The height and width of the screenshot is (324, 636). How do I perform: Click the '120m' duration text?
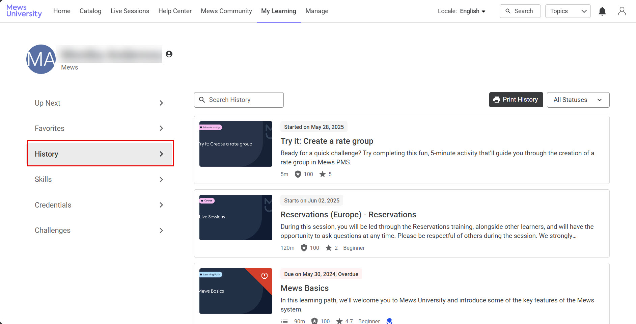[287, 248]
